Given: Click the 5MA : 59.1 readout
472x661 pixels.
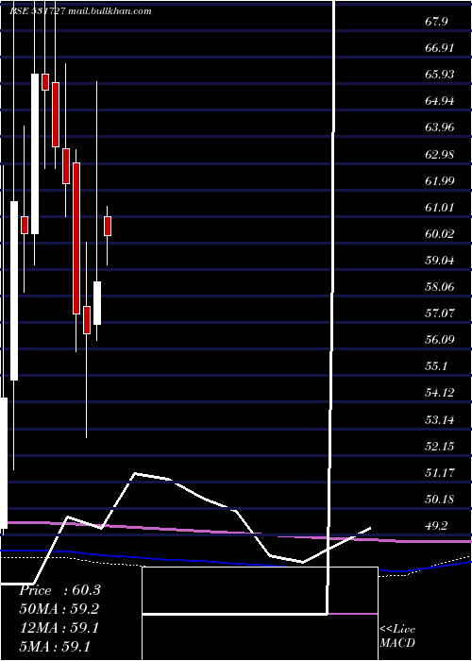Looking at the screenshot, I should (x=55, y=647).
